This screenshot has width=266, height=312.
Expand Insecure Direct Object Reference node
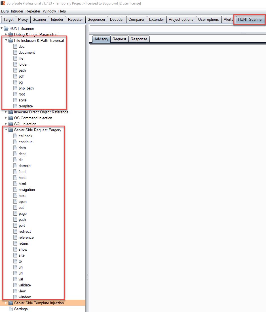(x=6, y=112)
